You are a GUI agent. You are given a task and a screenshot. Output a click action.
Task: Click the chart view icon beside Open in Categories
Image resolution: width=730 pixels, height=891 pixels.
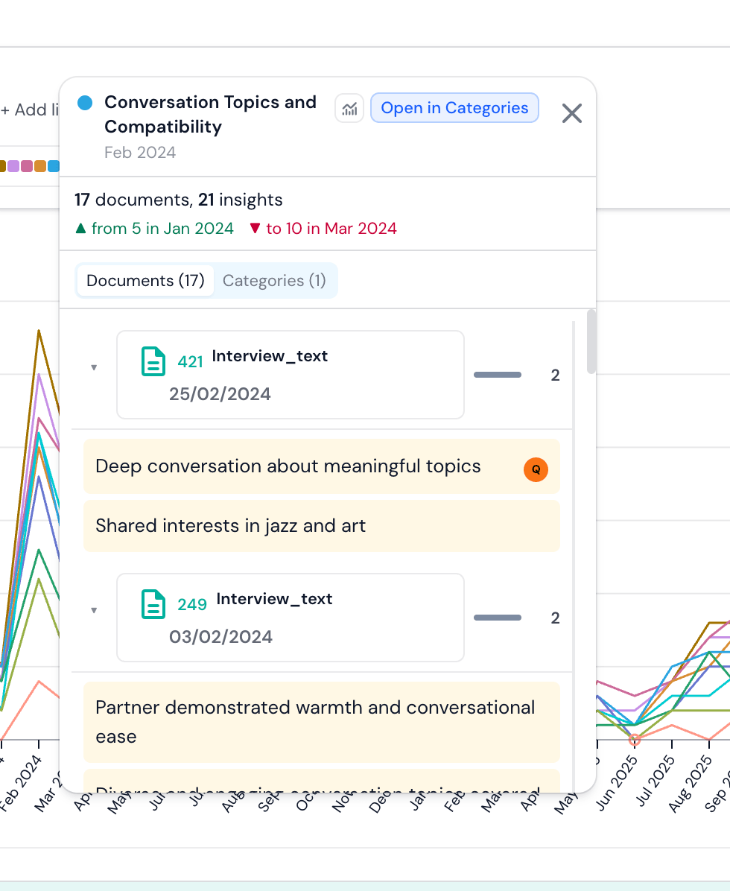(349, 108)
